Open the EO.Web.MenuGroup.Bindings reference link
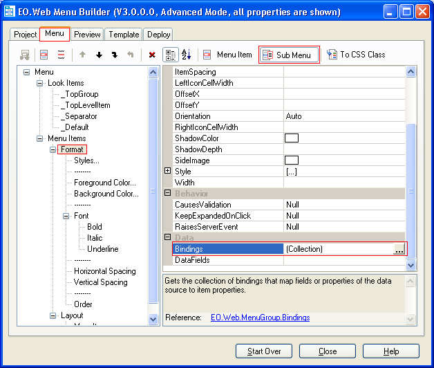This screenshot has height=368, width=434. 260,318
